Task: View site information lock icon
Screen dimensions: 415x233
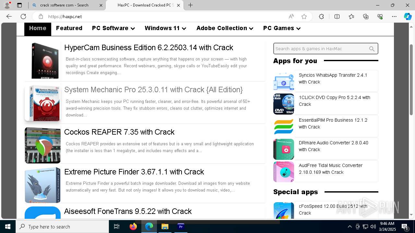Action: point(41,17)
